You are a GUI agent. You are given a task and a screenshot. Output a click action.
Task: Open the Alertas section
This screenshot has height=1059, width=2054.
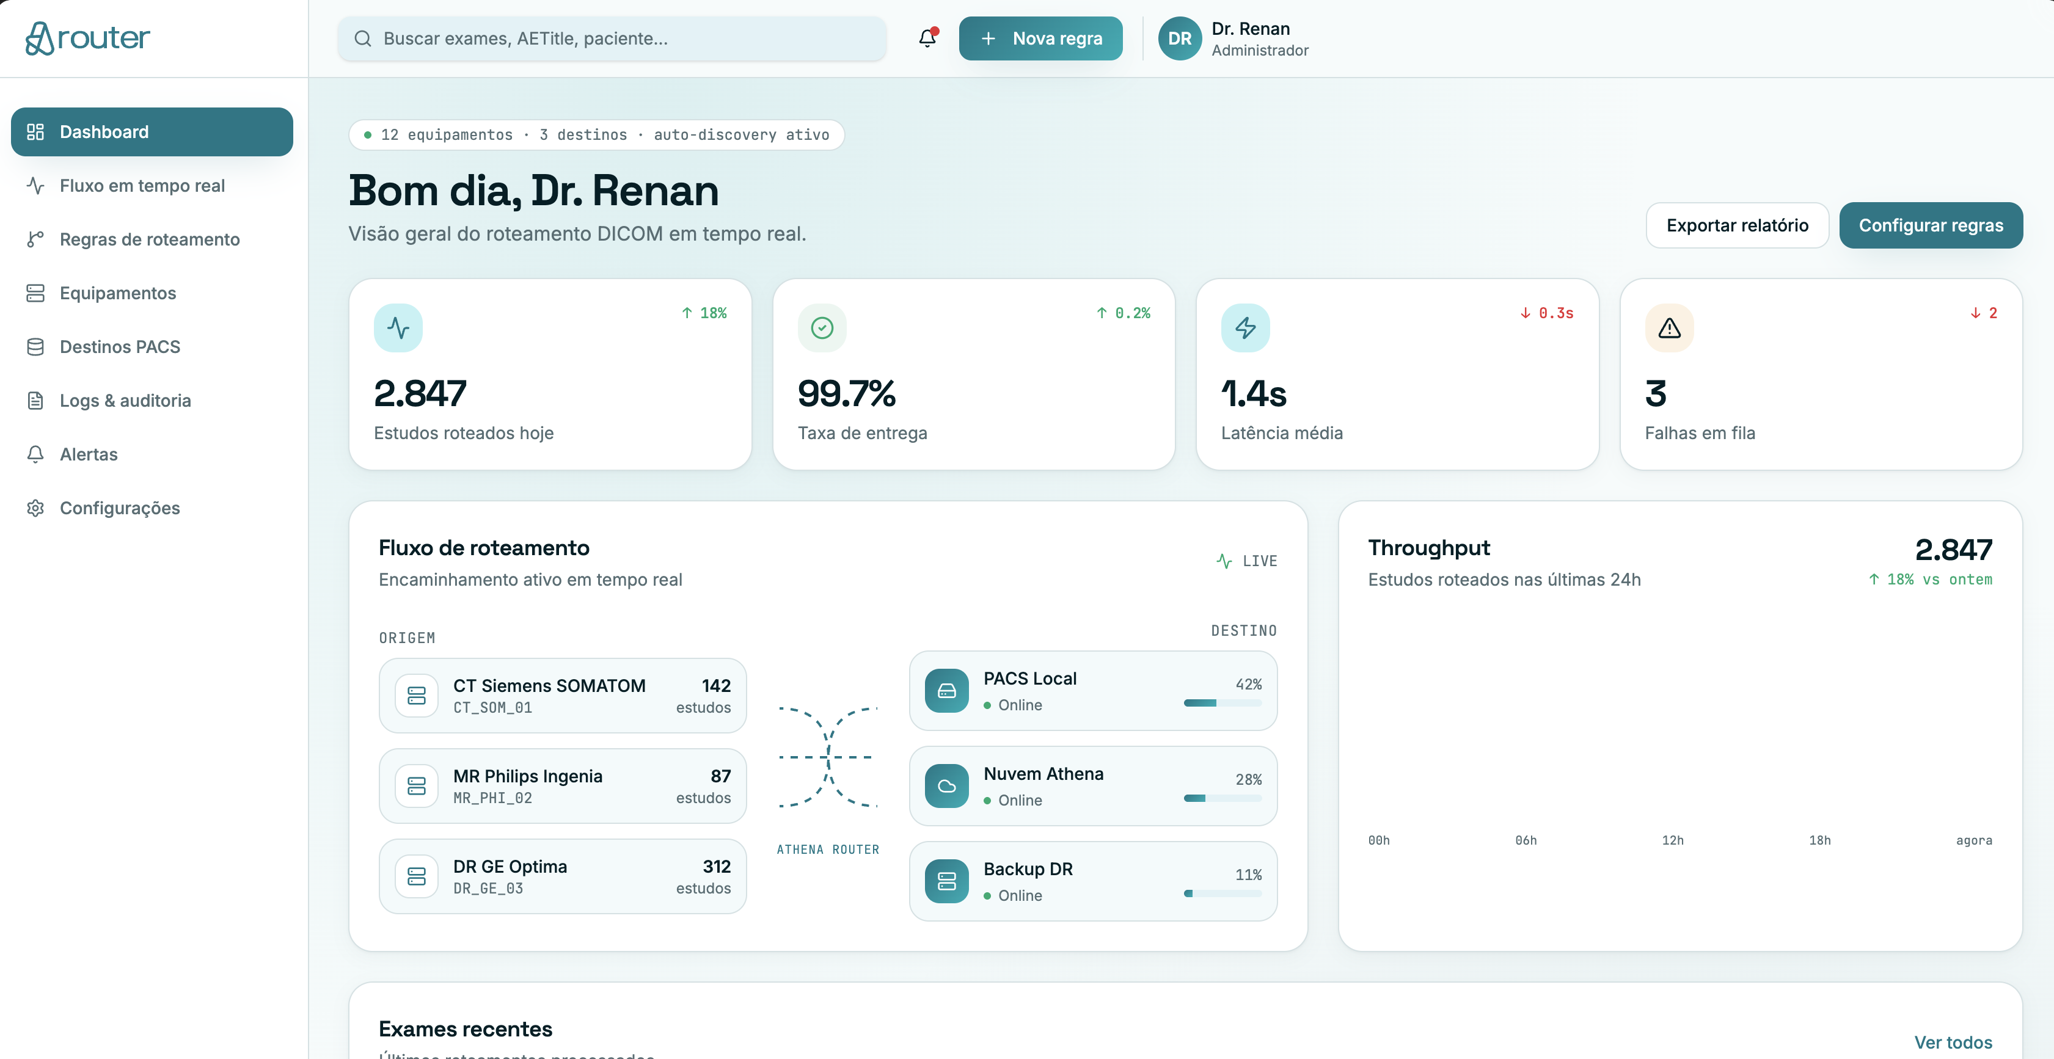point(152,454)
